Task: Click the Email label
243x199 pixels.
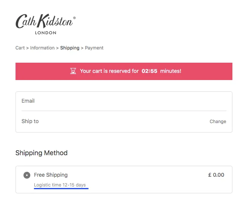Action: (28, 101)
